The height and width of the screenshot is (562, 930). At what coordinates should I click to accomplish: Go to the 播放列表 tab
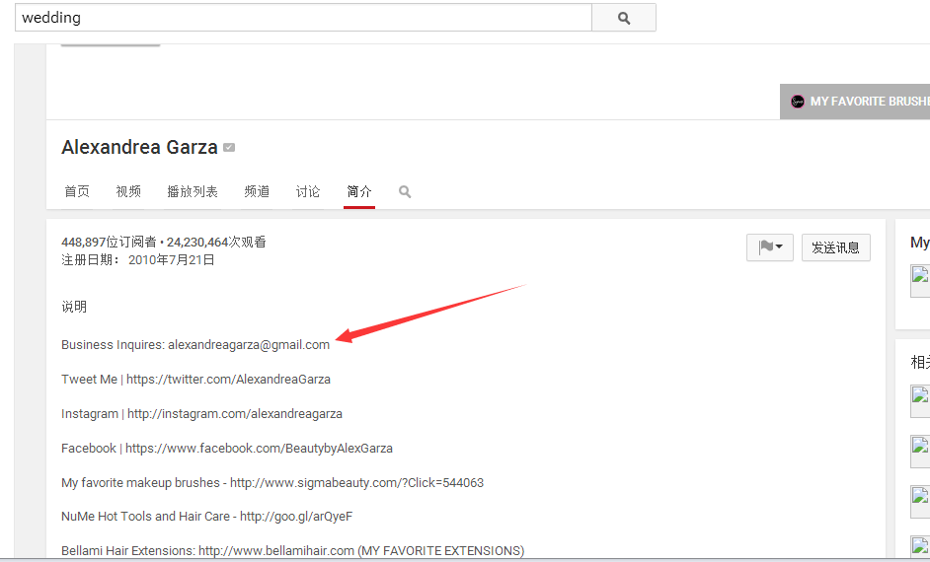click(193, 192)
